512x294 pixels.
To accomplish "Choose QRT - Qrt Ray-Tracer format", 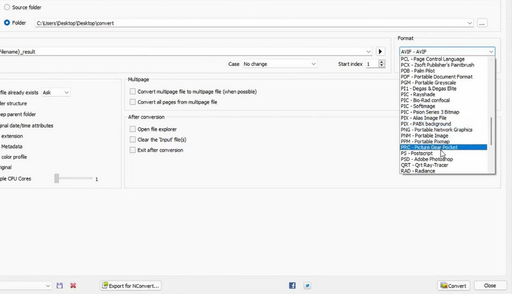I will [444, 165].
